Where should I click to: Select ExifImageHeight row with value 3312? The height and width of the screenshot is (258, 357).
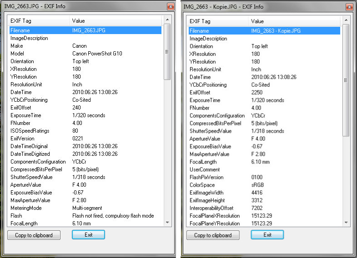(264, 200)
